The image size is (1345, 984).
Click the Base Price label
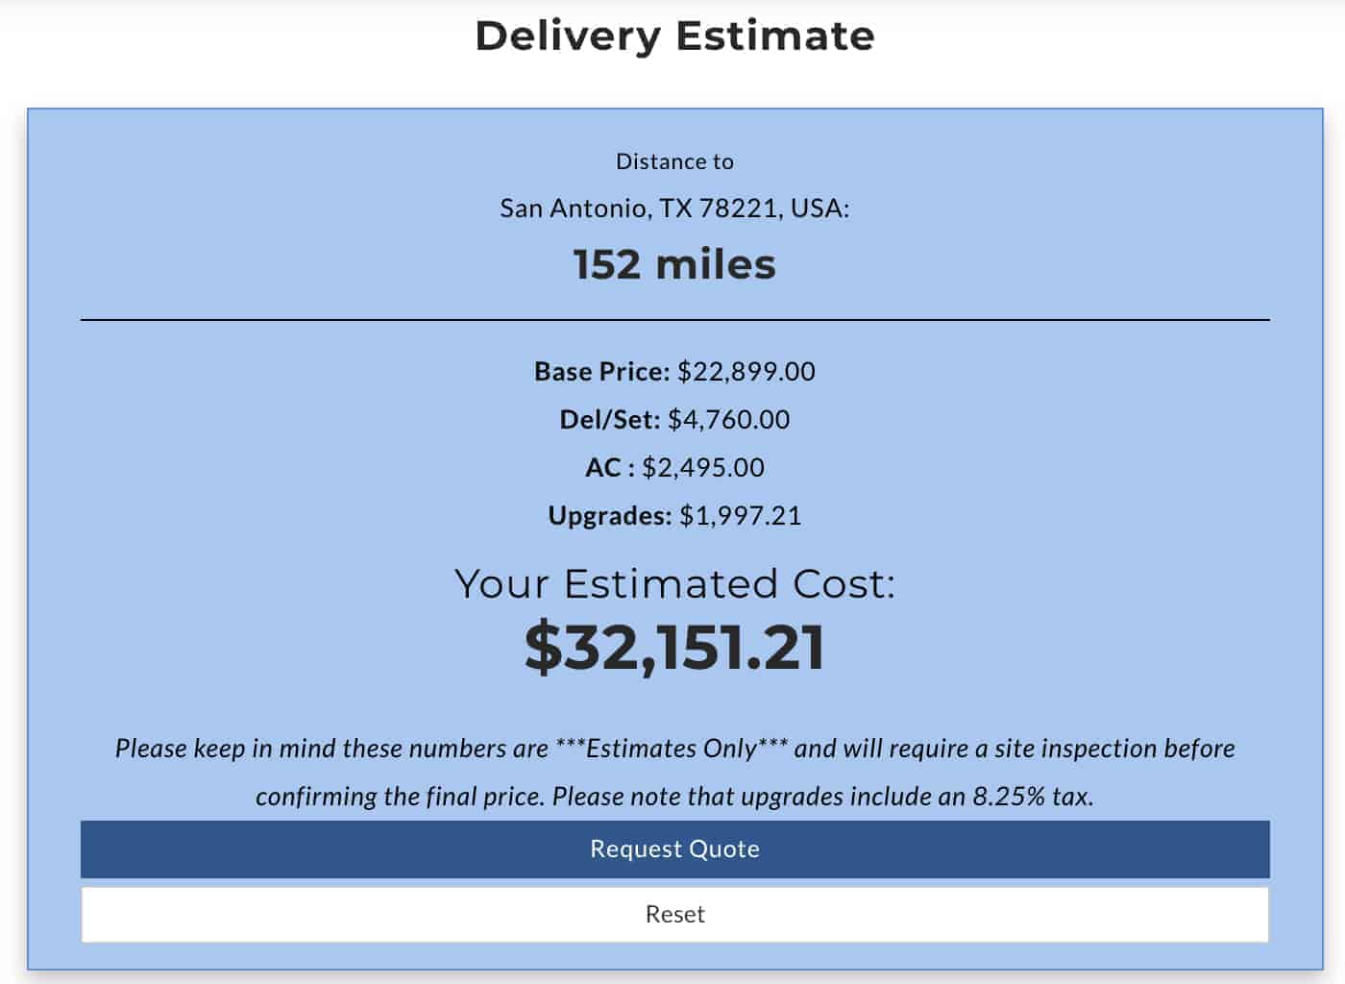(601, 372)
